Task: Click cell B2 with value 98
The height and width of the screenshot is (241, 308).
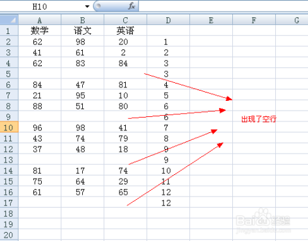Action: click(x=83, y=41)
